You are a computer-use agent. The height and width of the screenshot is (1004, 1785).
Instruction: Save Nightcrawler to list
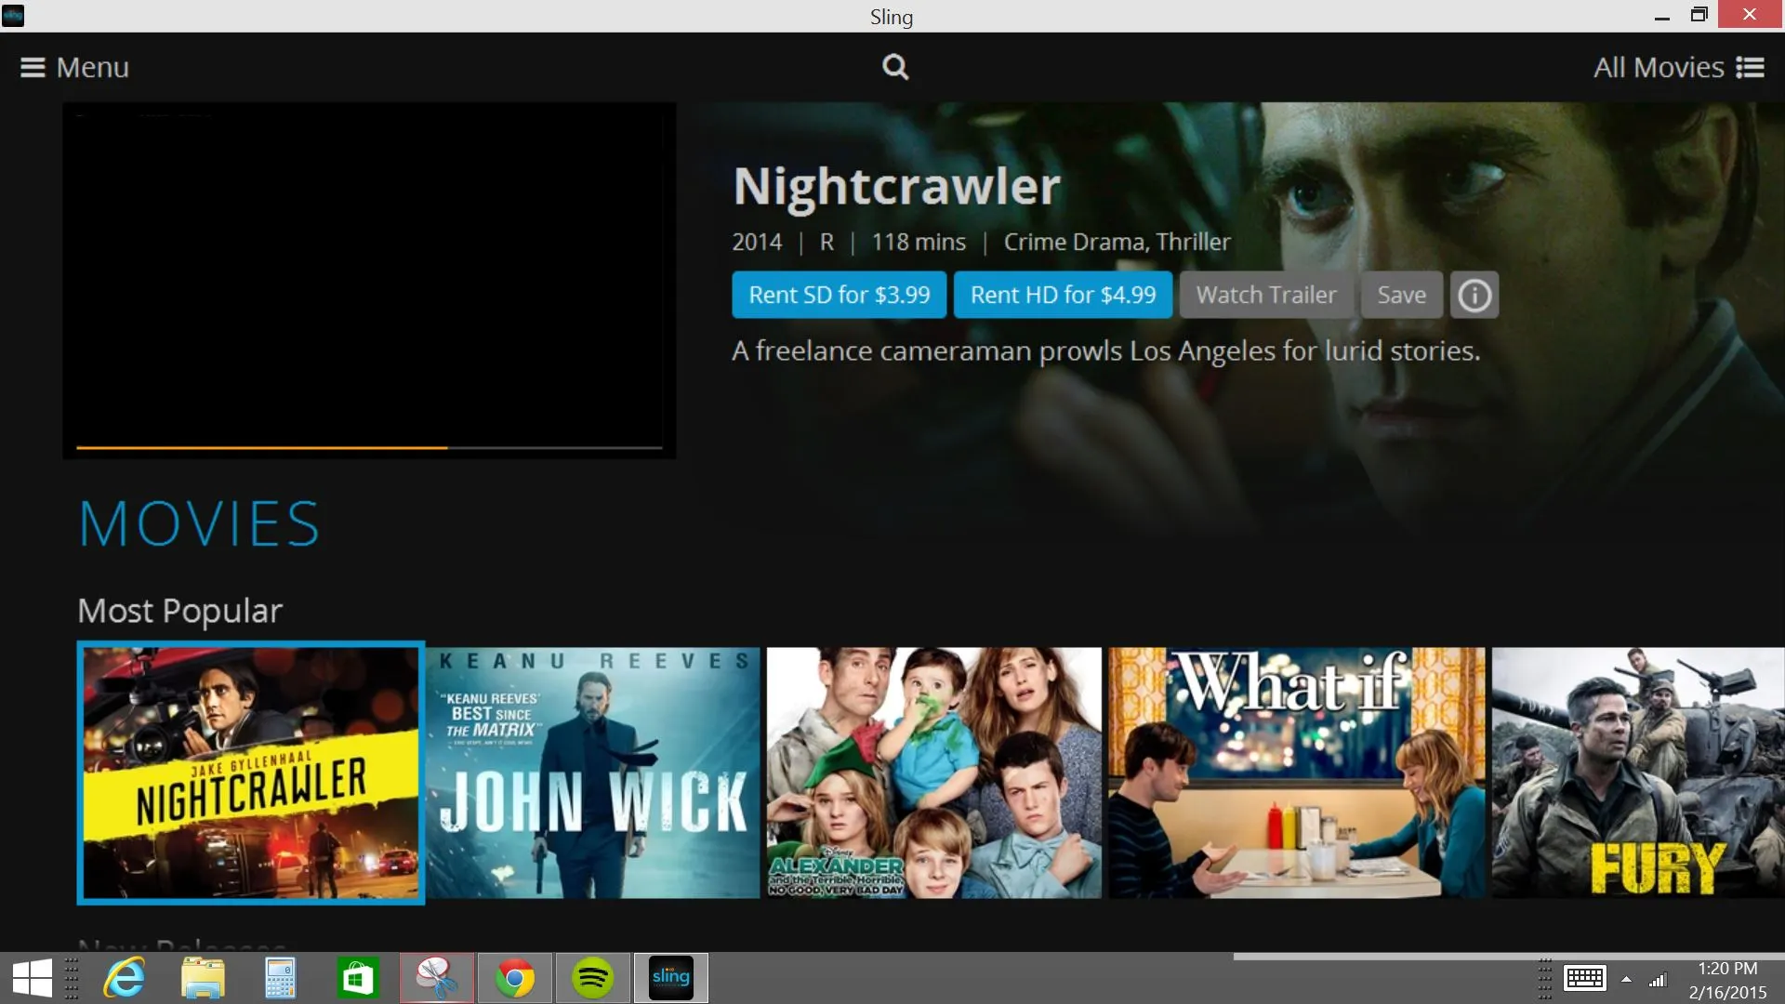[1402, 296]
